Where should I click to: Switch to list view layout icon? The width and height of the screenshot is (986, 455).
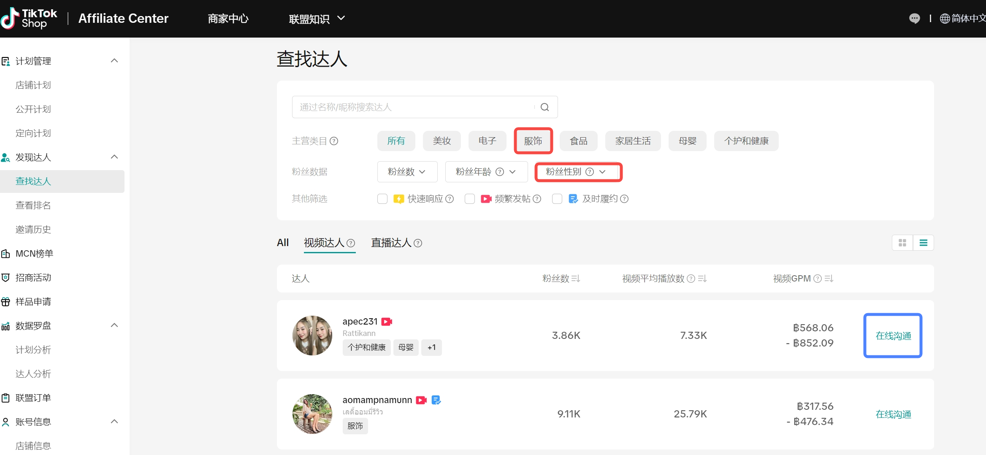[923, 243]
